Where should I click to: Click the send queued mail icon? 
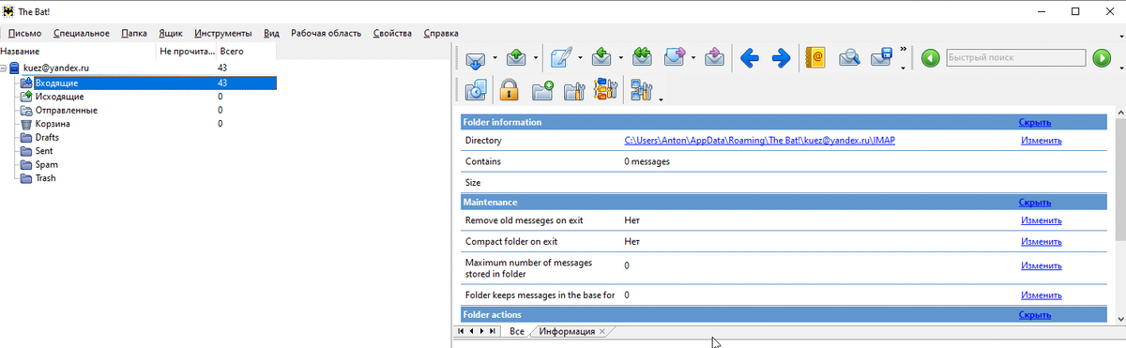tap(517, 58)
